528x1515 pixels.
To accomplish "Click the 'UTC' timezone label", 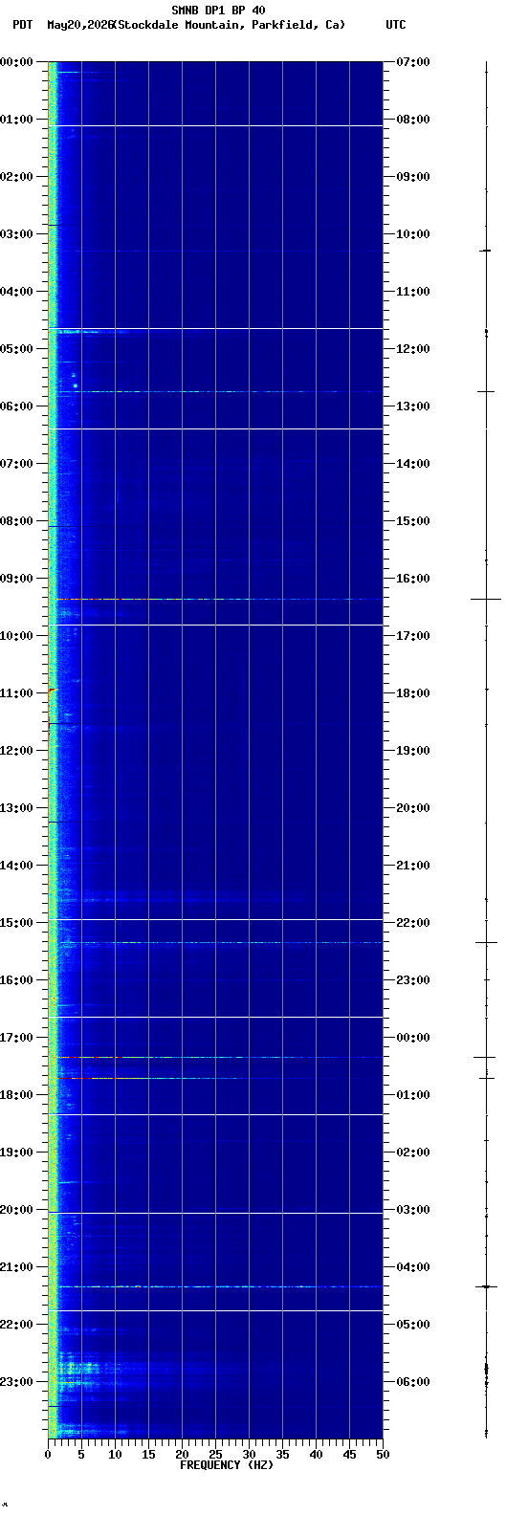I will 396,25.
